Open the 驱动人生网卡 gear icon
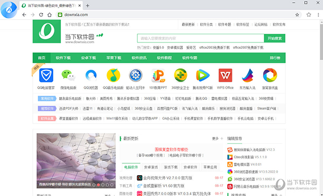This screenshot has height=196, width=323. pos(136,75)
